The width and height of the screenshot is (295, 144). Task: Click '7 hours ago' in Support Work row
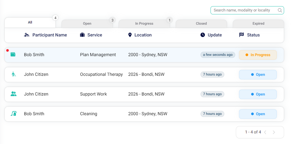(x=212, y=94)
